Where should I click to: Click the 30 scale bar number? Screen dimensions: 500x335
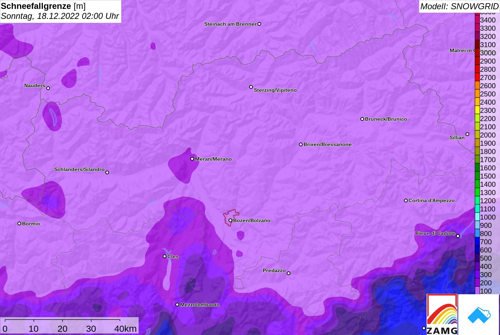pyautogui.click(x=91, y=329)
